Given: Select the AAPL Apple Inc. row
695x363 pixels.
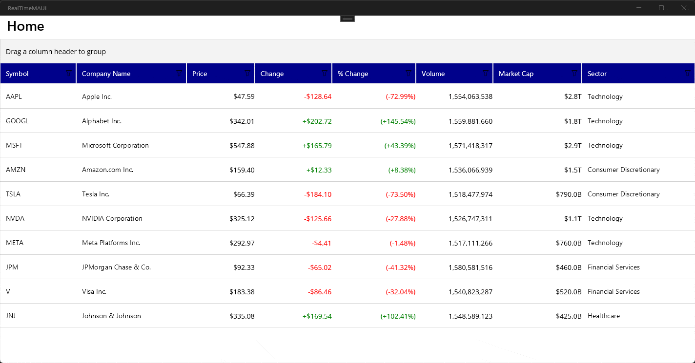Looking at the screenshot, I should pos(195,96).
